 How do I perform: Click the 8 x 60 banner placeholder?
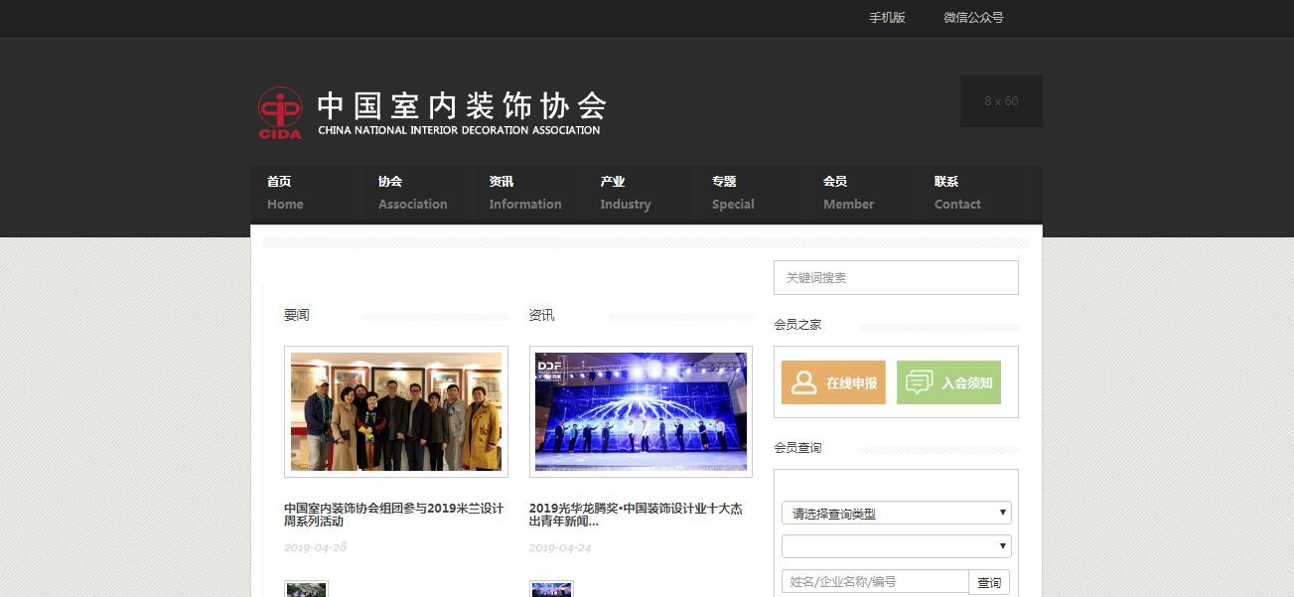point(1001,101)
